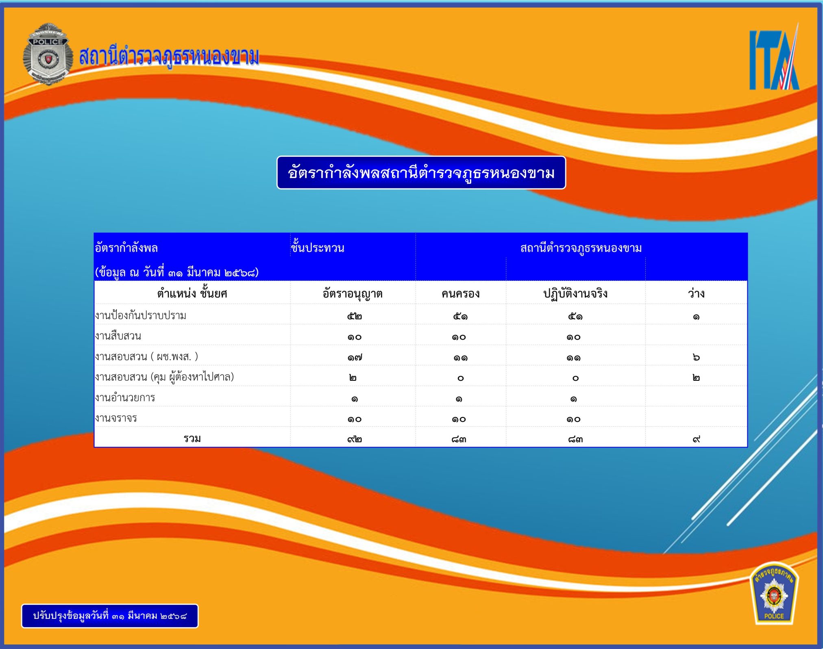Click the งานอำนวยการ row label
The height and width of the screenshot is (649, 823).
point(125,397)
